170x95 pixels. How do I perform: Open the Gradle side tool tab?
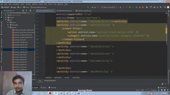168,13
